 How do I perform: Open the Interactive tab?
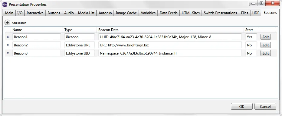(x=35, y=13)
